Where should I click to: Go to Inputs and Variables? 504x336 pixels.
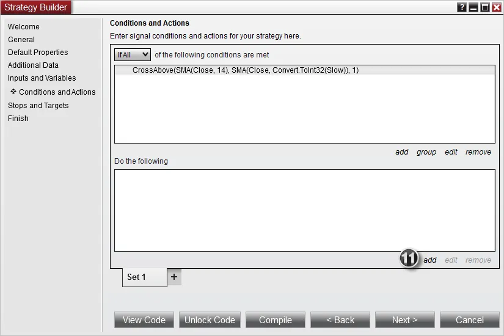(x=42, y=78)
